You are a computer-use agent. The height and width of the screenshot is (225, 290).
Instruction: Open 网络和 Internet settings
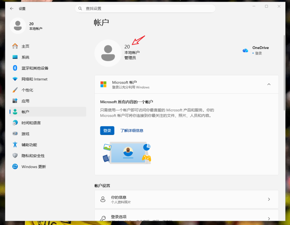pos(34,79)
